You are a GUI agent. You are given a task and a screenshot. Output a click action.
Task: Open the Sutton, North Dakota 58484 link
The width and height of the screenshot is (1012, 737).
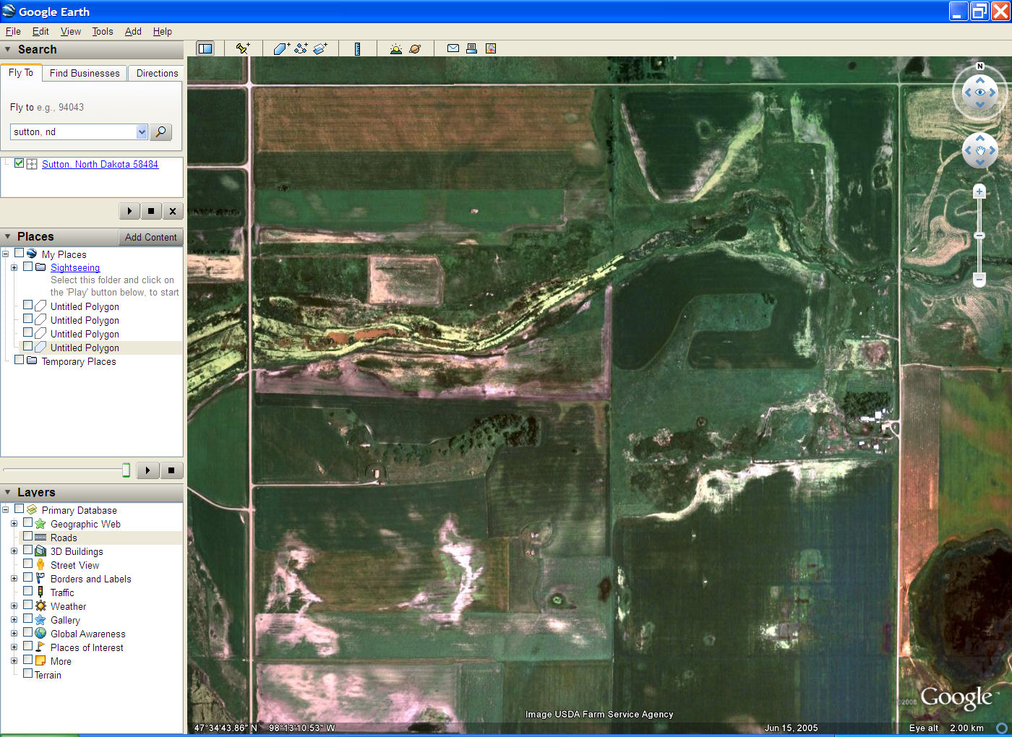pos(100,164)
